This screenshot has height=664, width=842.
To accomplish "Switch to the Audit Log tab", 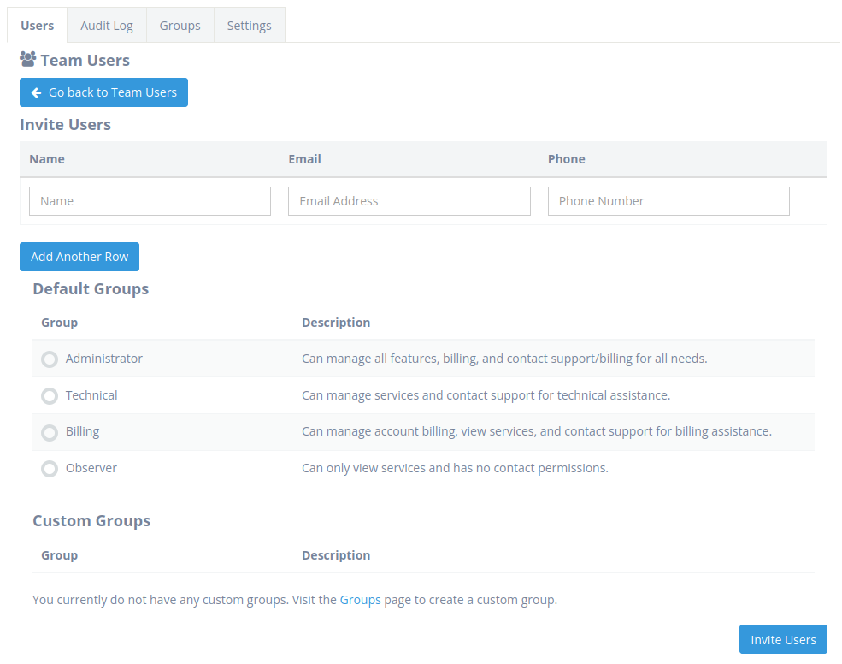I will click(x=107, y=26).
